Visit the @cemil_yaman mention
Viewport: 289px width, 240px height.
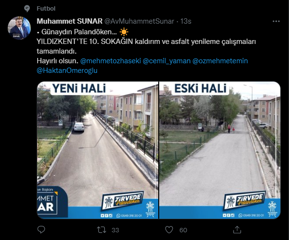(x=166, y=61)
